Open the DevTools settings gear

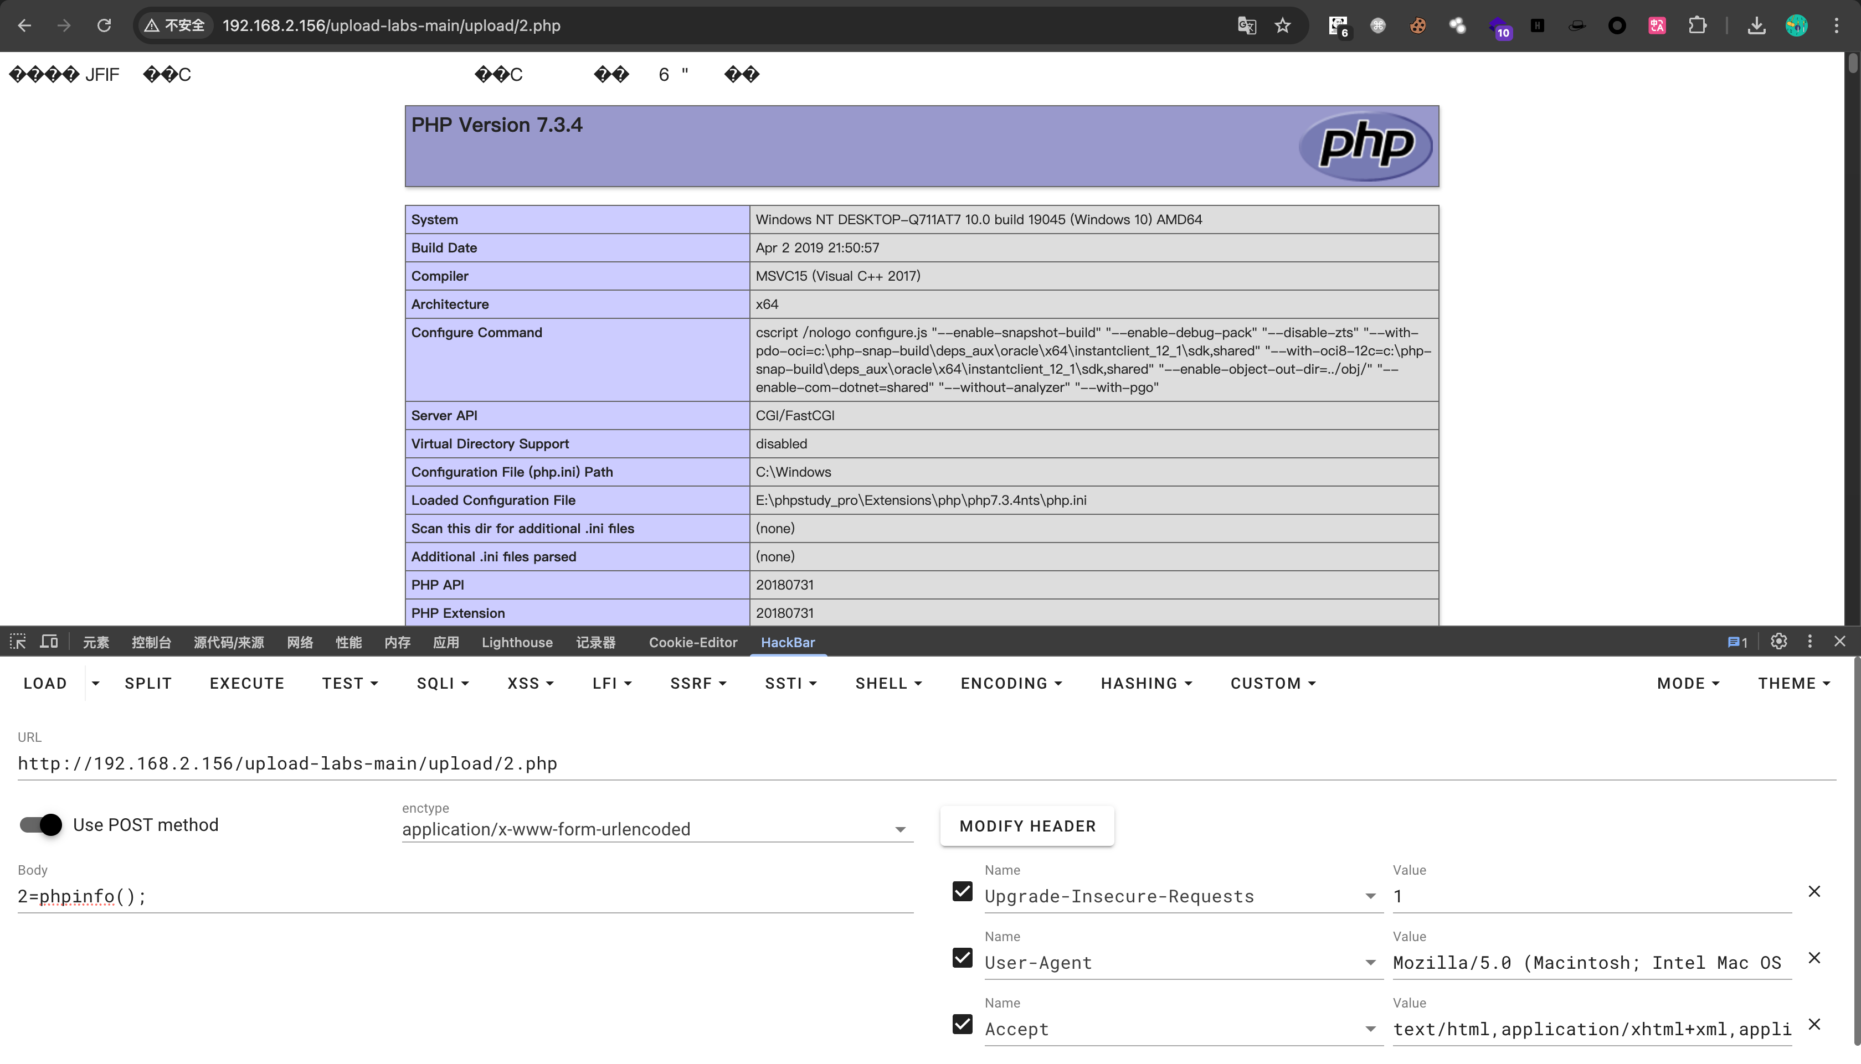coord(1778,642)
